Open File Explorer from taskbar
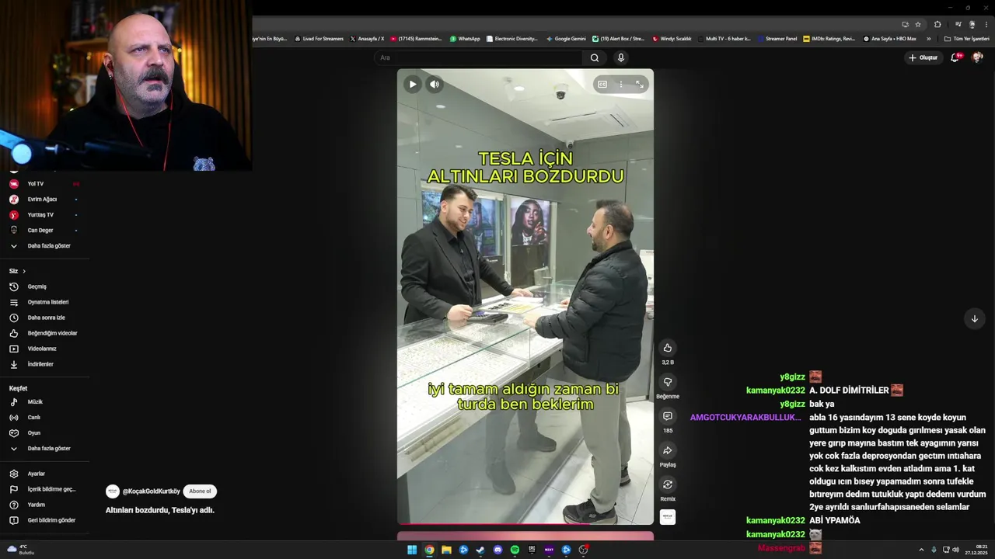 [446, 550]
